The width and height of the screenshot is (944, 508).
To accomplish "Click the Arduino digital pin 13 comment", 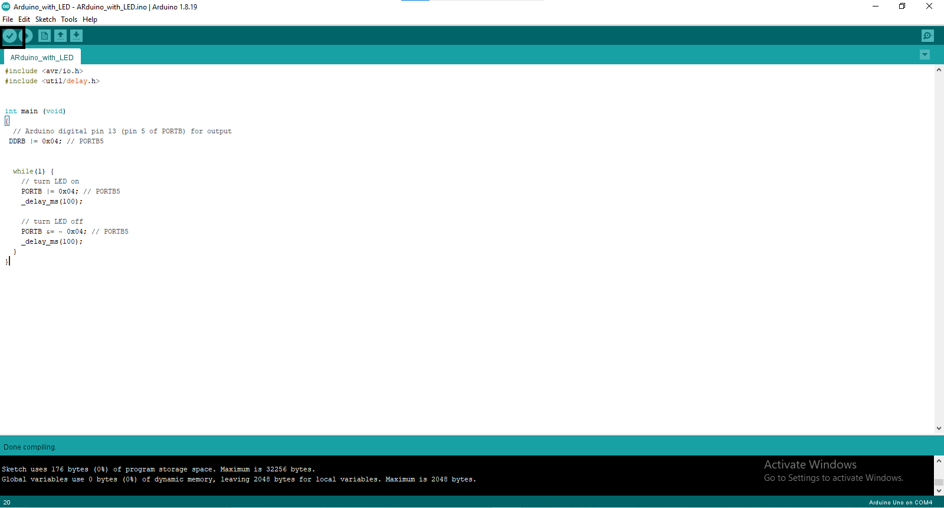I will (x=122, y=131).
